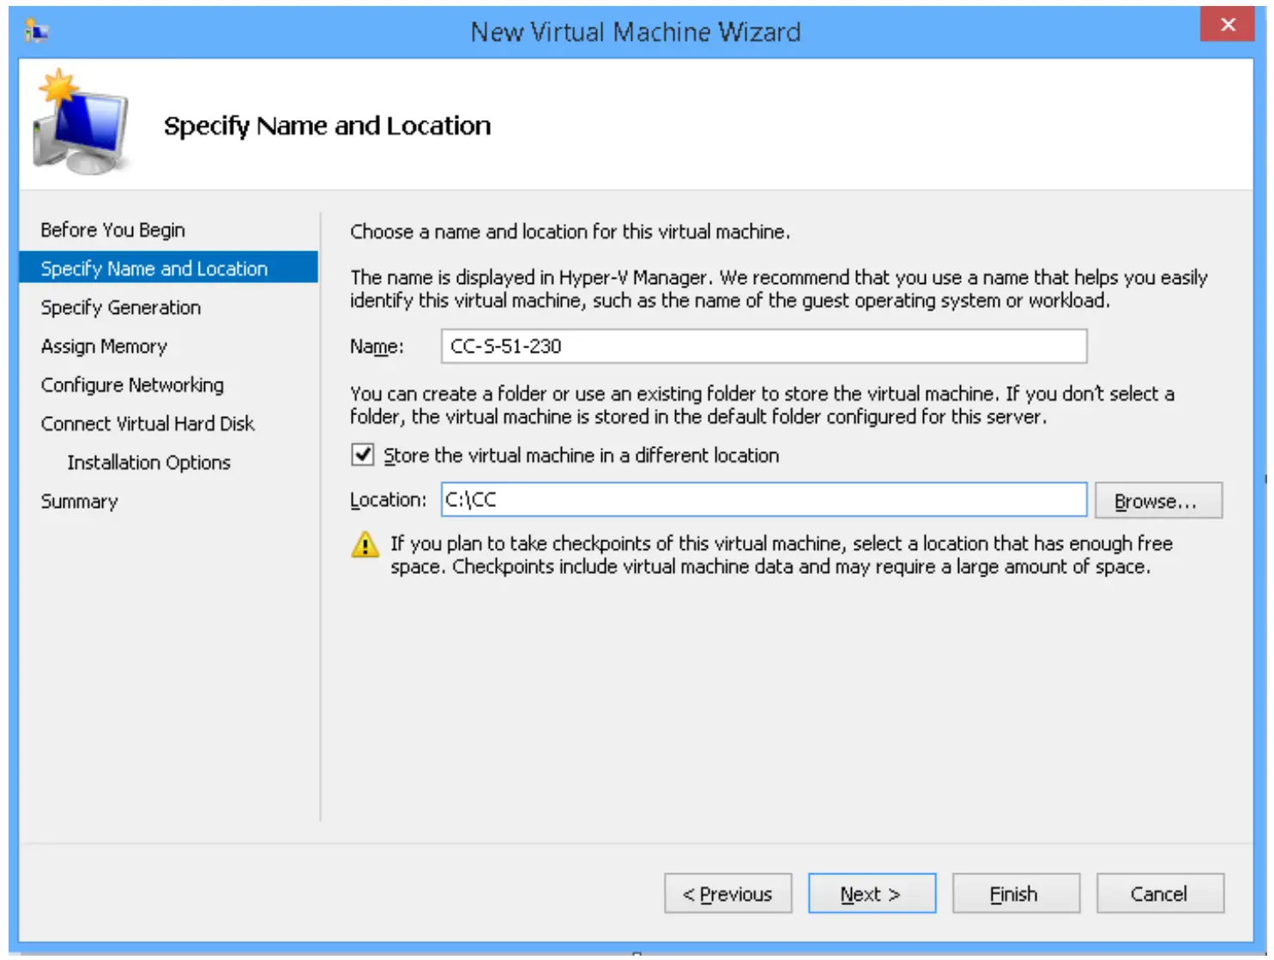The width and height of the screenshot is (1274, 960).
Task: Click the yellow warning triangle icon
Action: [x=365, y=544]
